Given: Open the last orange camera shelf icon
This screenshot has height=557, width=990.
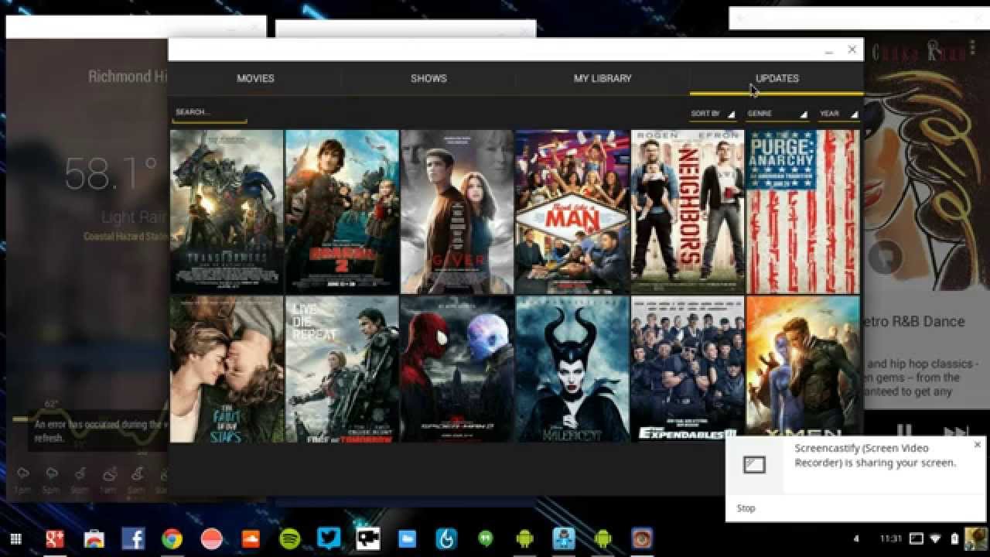Looking at the screenshot, I should tap(642, 538).
